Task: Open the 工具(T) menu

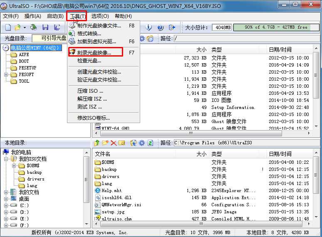Action: pos(78,16)
